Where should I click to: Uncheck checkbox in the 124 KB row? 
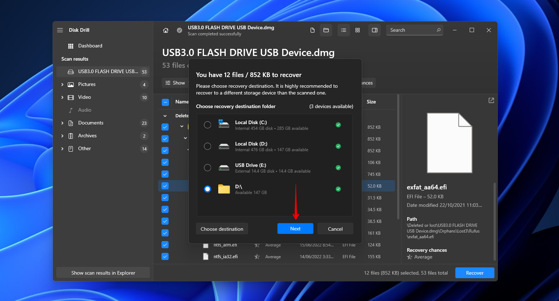point(165,245)
